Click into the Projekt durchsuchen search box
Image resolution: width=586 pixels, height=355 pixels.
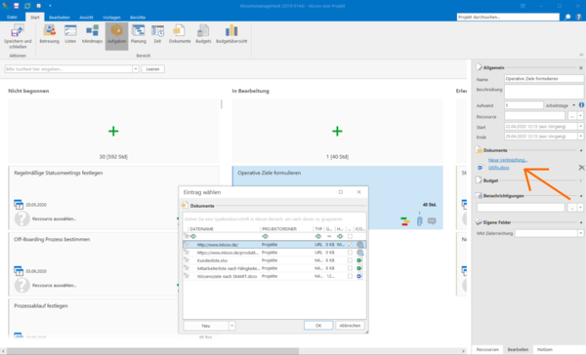(x=508, y=18)
